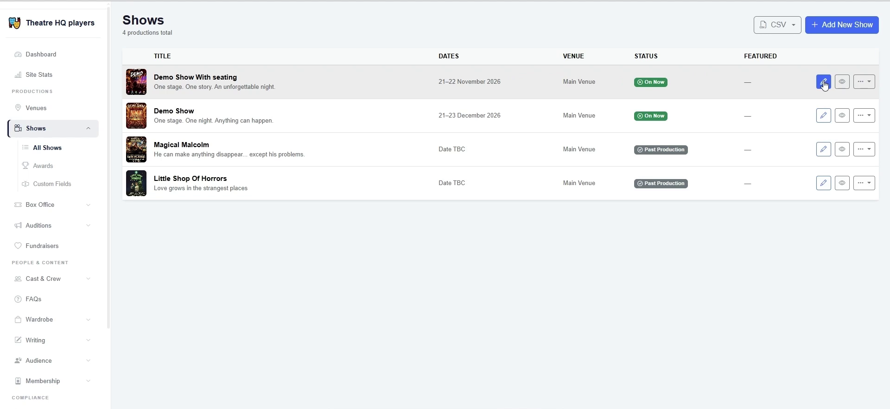Expand the Box Office menu
The width and height of the screenshot is (890, 409).
pos(54,205)
